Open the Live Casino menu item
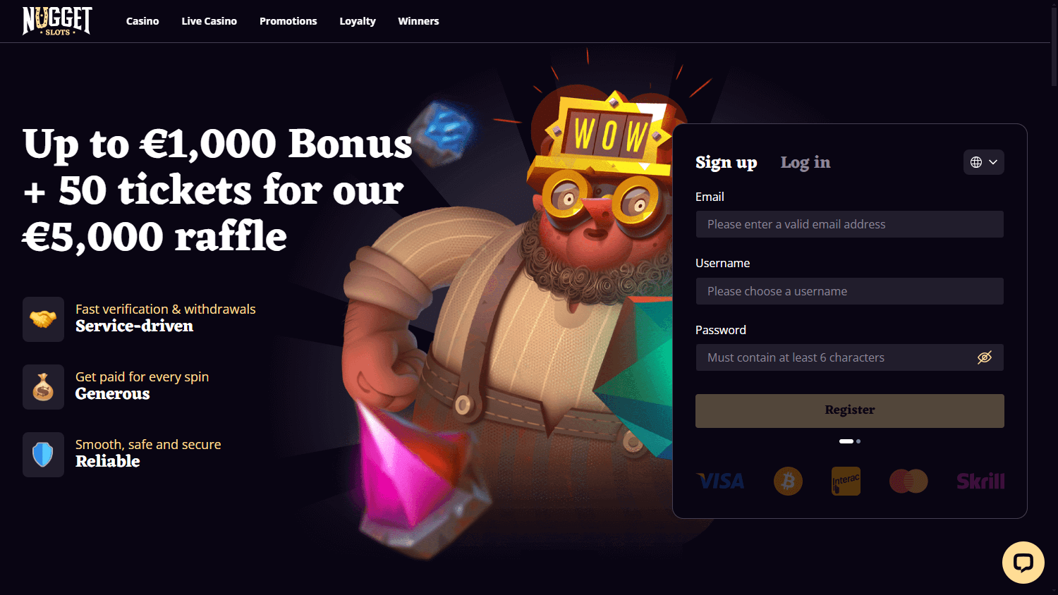The image size is (1058, 595). (x=209, y=21)
